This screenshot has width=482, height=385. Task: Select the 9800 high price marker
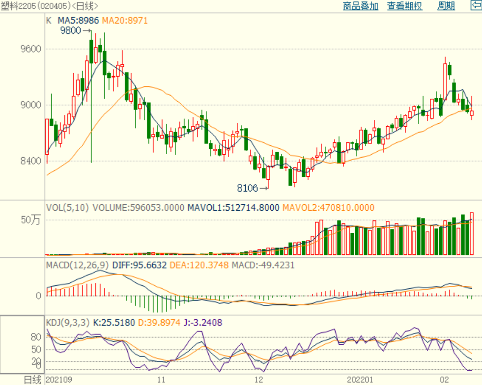point(71,31)
